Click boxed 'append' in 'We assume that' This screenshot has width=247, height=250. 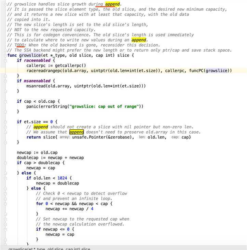pyautogui.click(x=77, y=132)
